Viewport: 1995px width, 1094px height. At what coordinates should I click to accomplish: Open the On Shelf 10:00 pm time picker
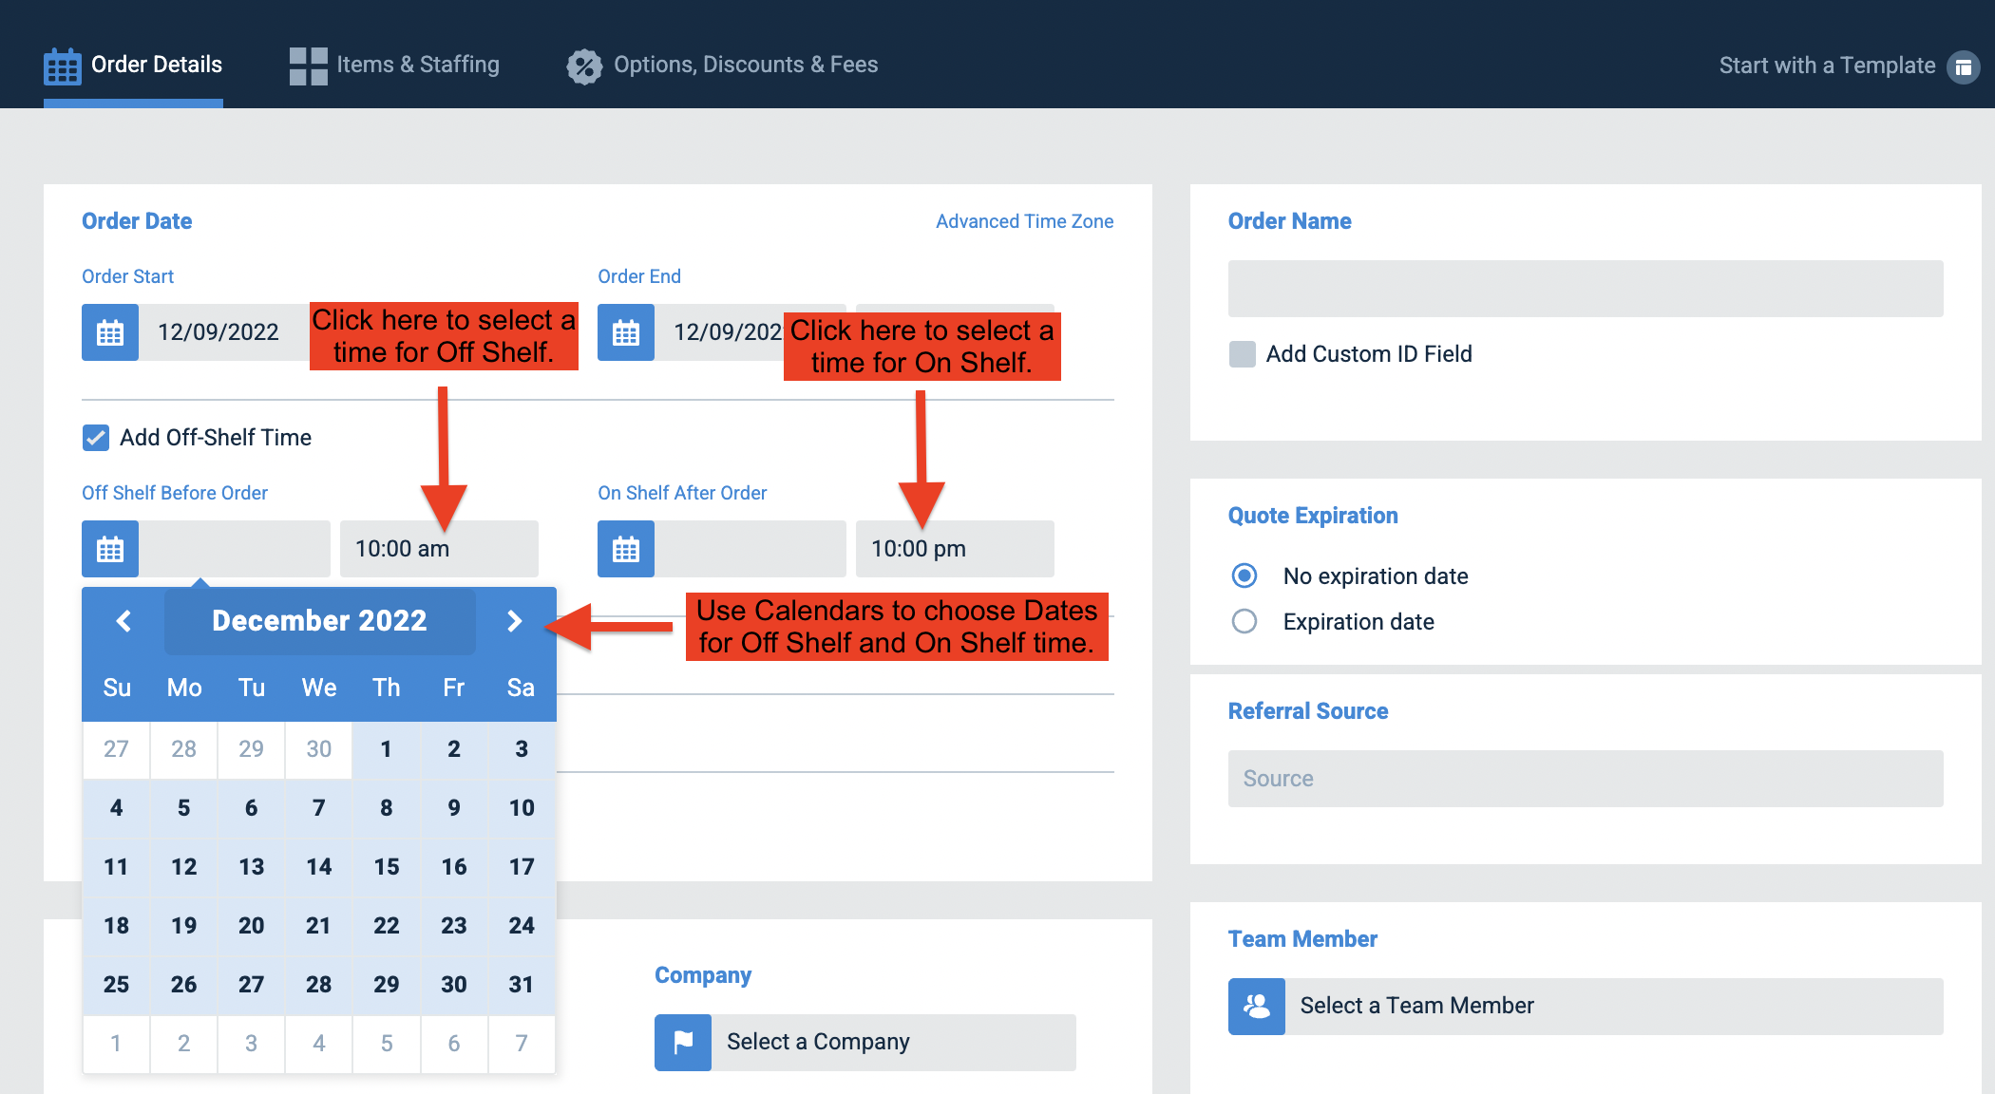[x=955, y=549]
